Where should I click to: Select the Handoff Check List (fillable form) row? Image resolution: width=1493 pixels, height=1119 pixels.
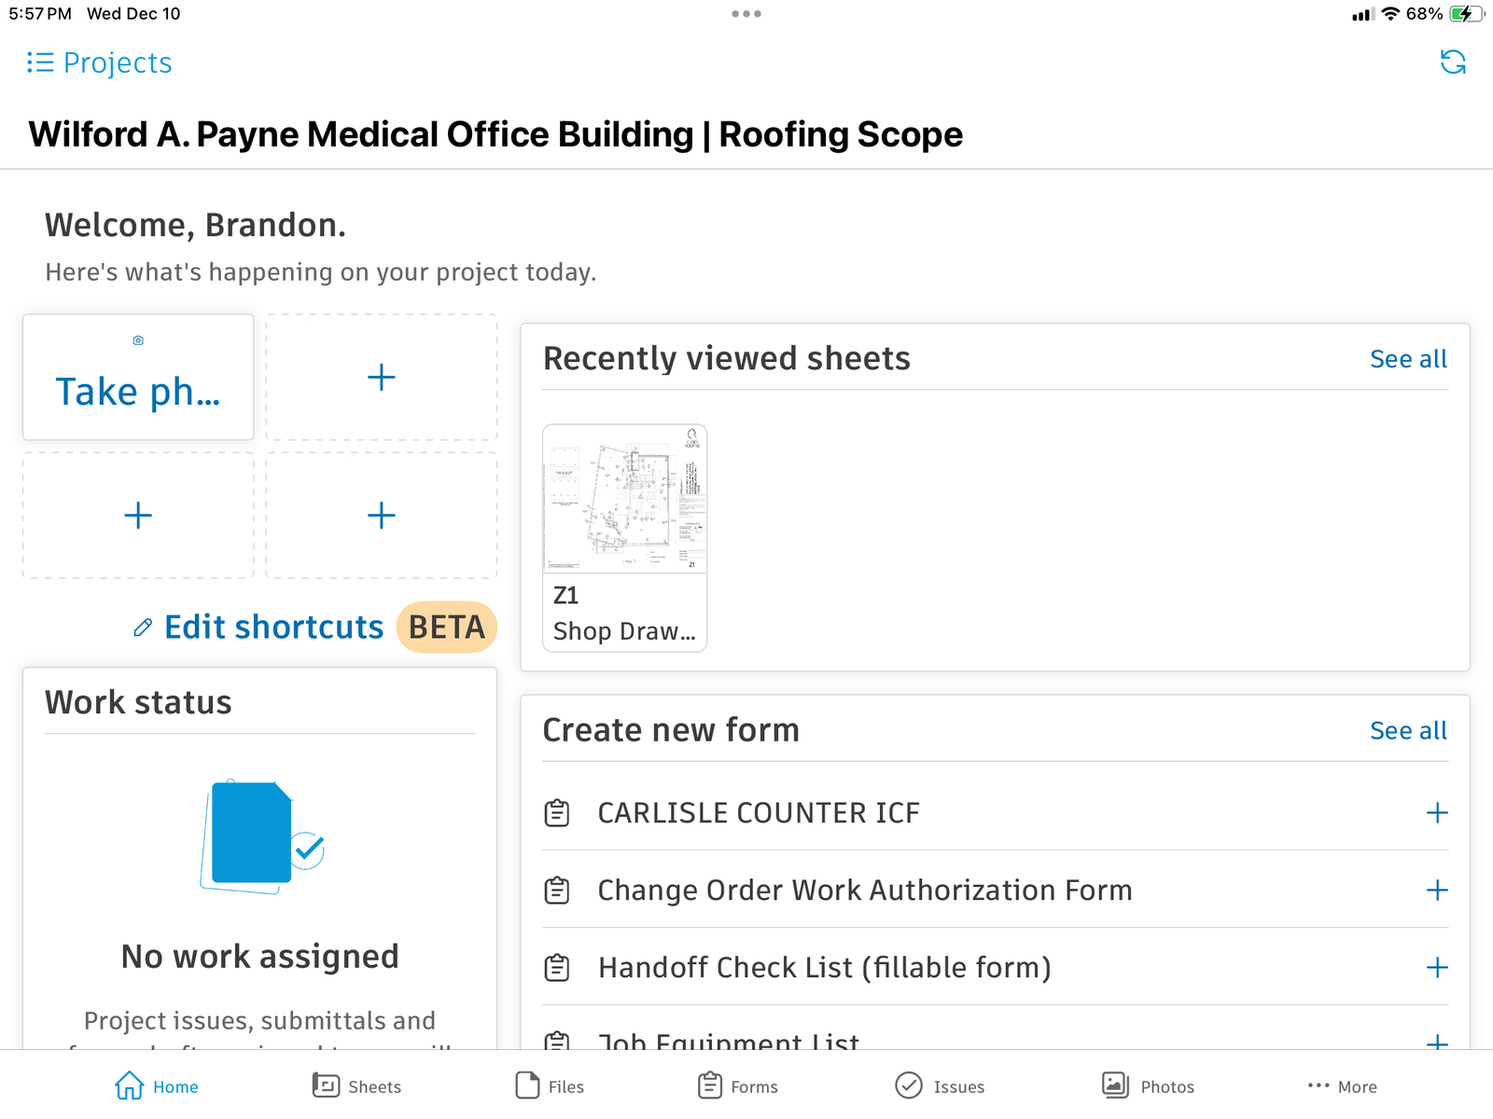point(824,968)
